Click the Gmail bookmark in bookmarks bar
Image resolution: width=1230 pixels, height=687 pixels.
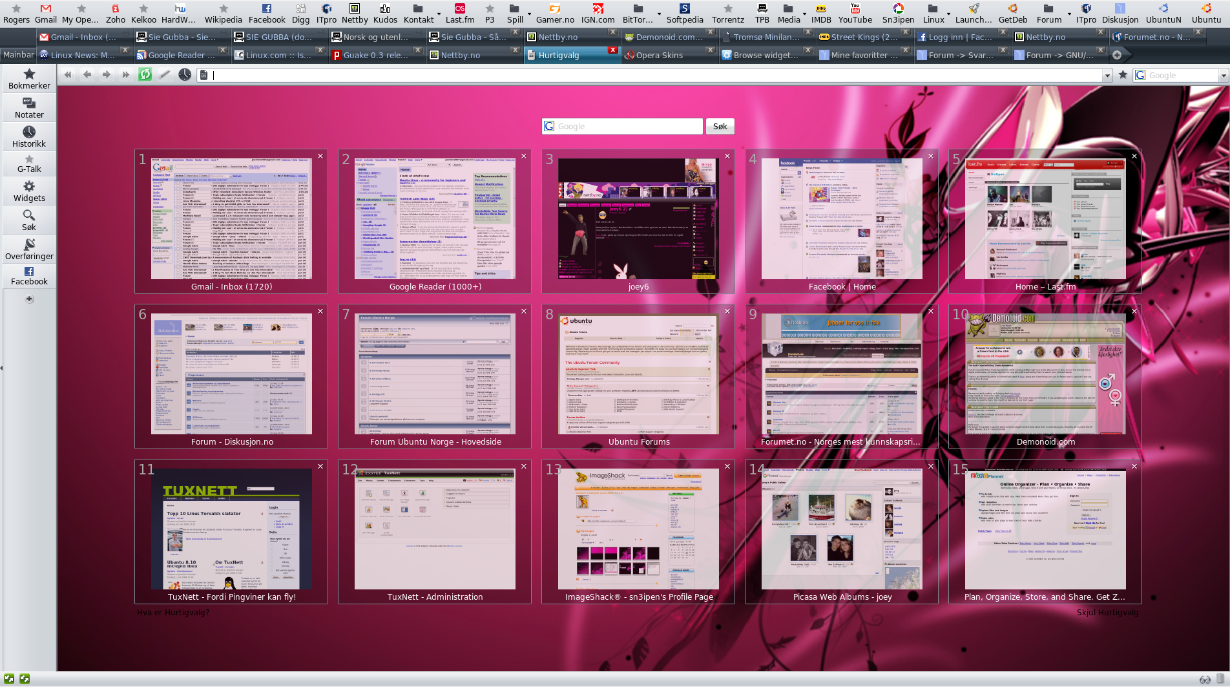(x=46, y=14)
